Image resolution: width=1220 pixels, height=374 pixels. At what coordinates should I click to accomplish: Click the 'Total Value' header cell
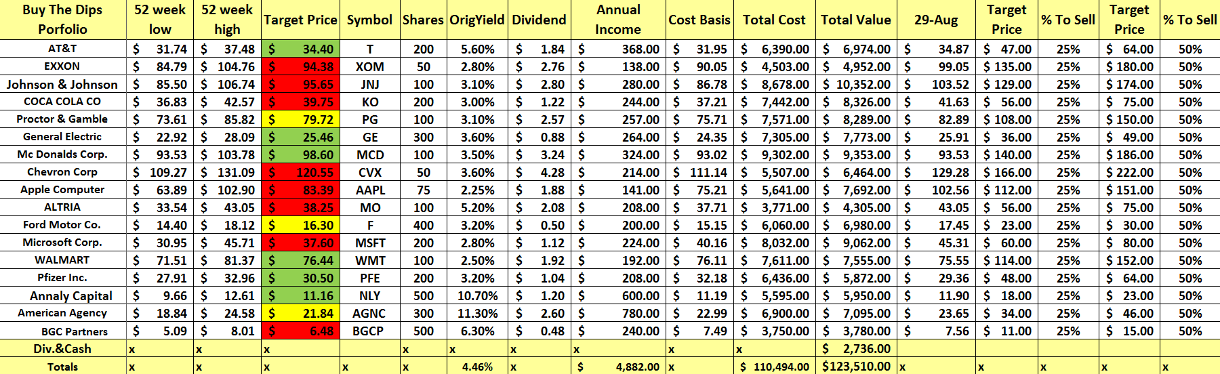point(856,20)
